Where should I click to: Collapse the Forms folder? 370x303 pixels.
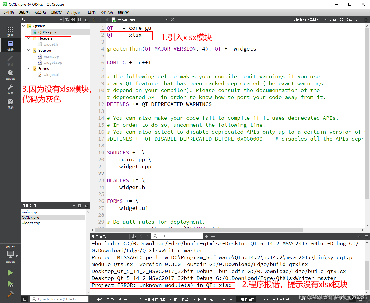[29, 68]
